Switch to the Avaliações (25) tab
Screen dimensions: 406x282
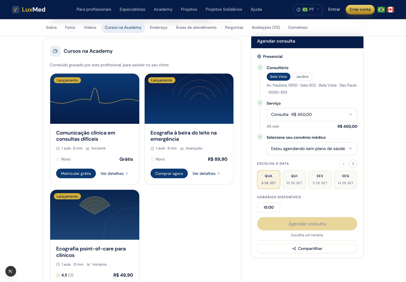266,28
